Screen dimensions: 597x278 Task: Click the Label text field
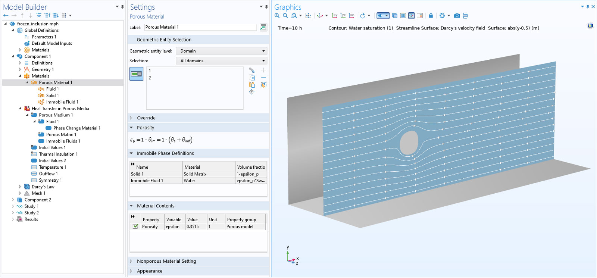tap(200, 27)
